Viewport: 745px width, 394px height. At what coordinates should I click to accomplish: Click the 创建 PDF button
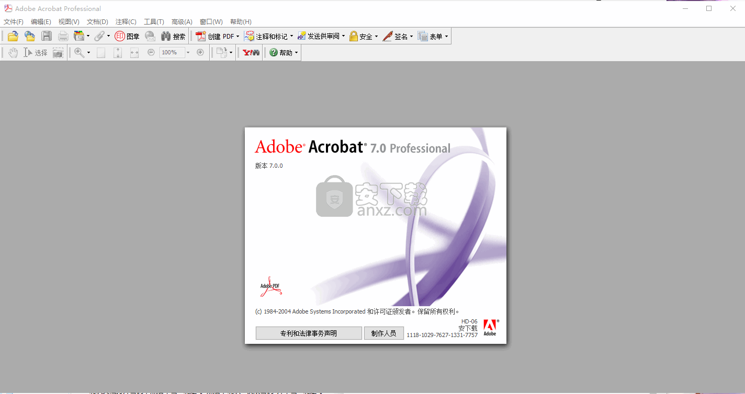pyautogui.click(x=215, y=36)
